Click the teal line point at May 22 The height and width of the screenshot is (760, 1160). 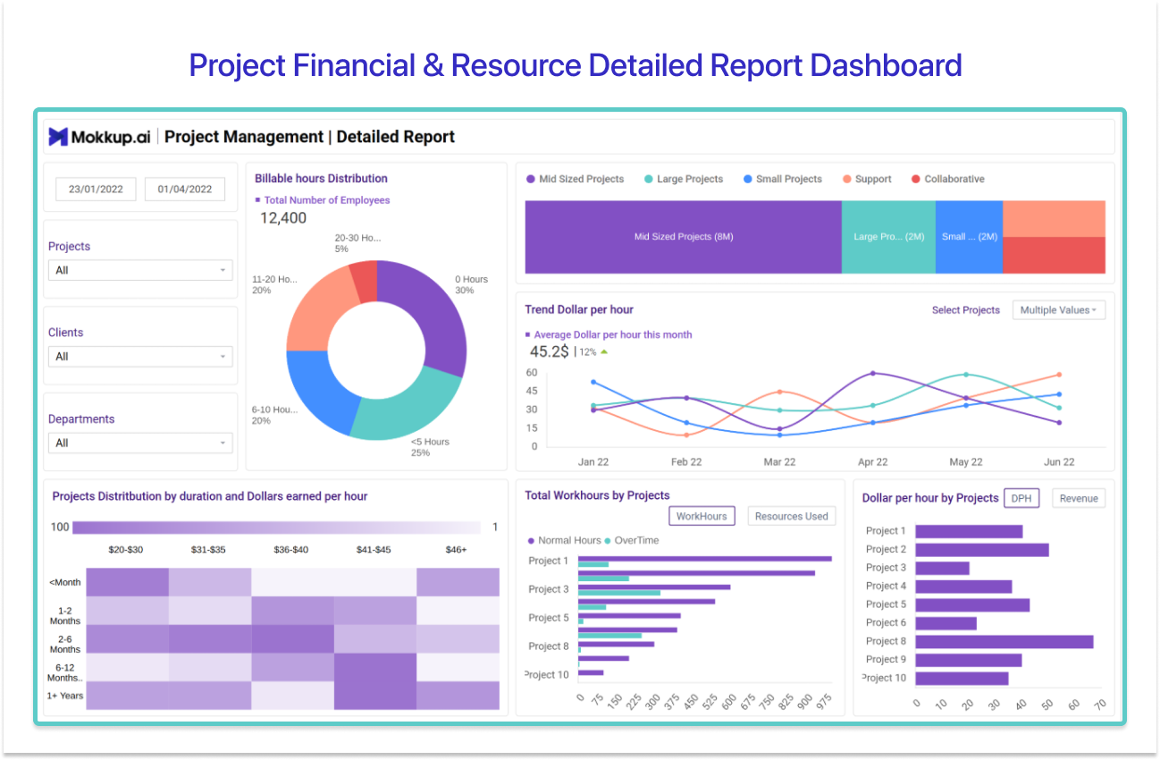pos(965,375)
